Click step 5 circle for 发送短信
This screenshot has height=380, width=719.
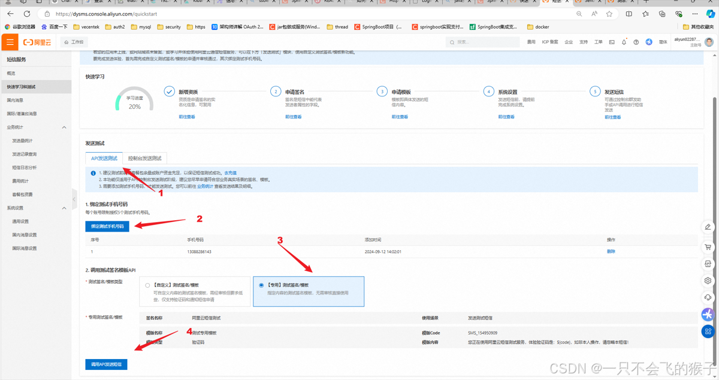[594, 92]
